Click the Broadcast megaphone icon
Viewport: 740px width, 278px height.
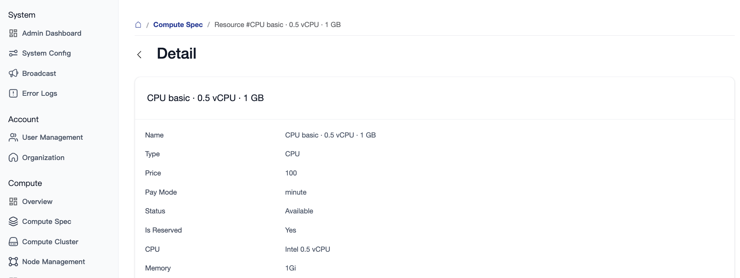click(x=13, y=73)
